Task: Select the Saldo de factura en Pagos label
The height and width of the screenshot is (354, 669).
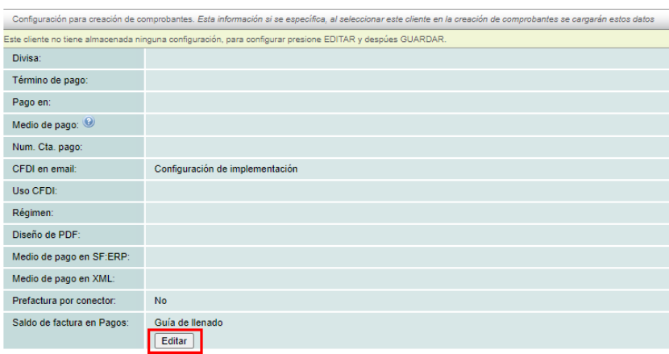Action: tap(70, 323)
